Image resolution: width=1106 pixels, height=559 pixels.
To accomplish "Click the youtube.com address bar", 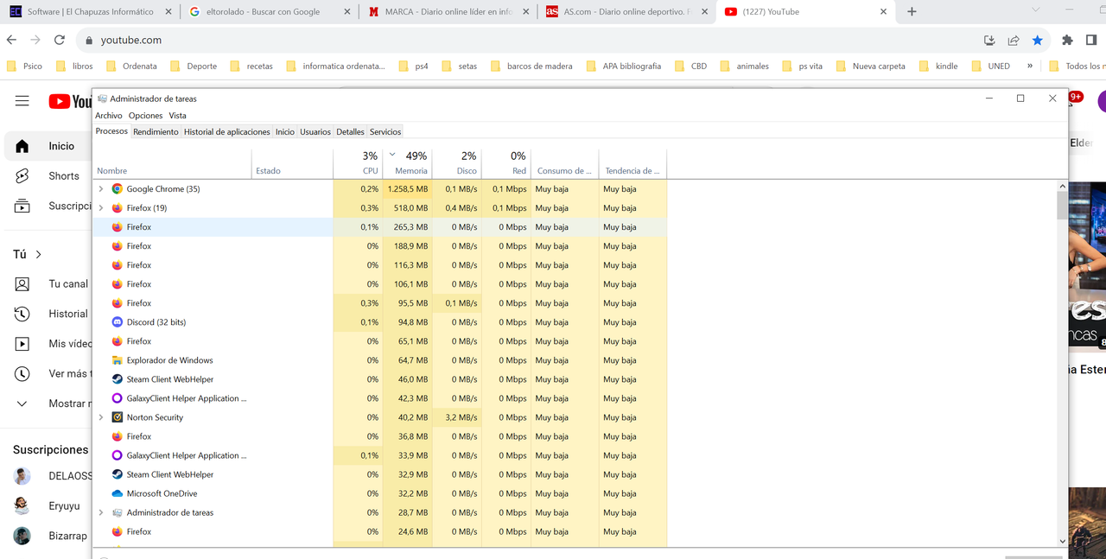I will coord(536,40).
